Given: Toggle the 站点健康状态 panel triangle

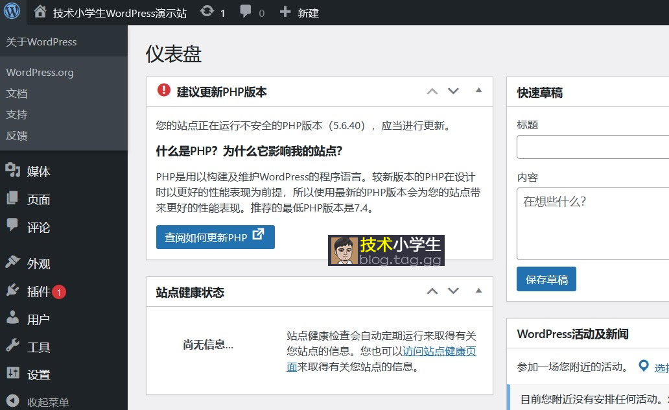Looking at the screenshot, I should tap(478, 291).
